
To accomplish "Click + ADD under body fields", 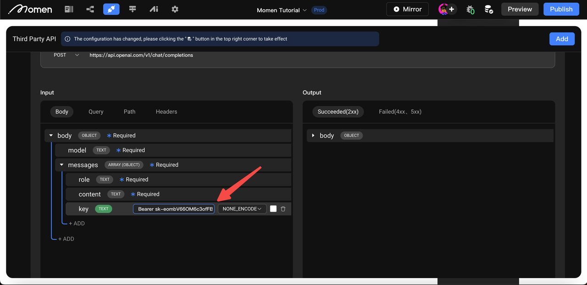I will (66, 239).
